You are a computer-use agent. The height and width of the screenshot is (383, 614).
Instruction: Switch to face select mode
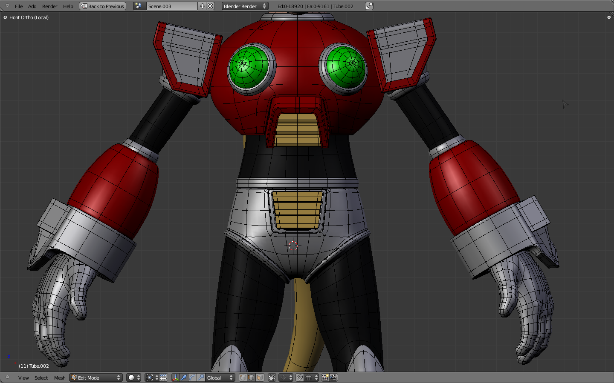(260, 378)
